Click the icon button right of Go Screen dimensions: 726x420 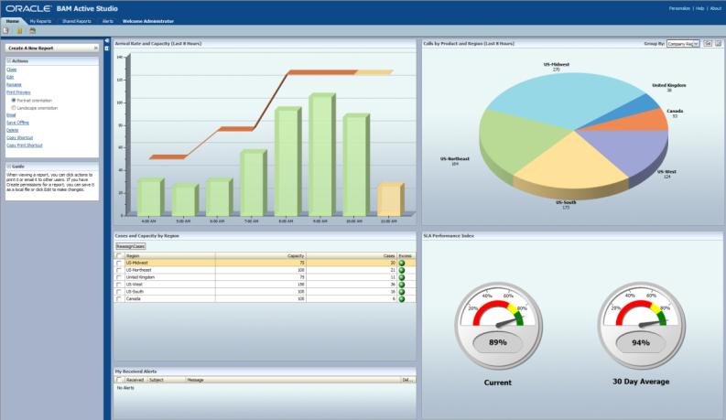[x=718, y=44]
